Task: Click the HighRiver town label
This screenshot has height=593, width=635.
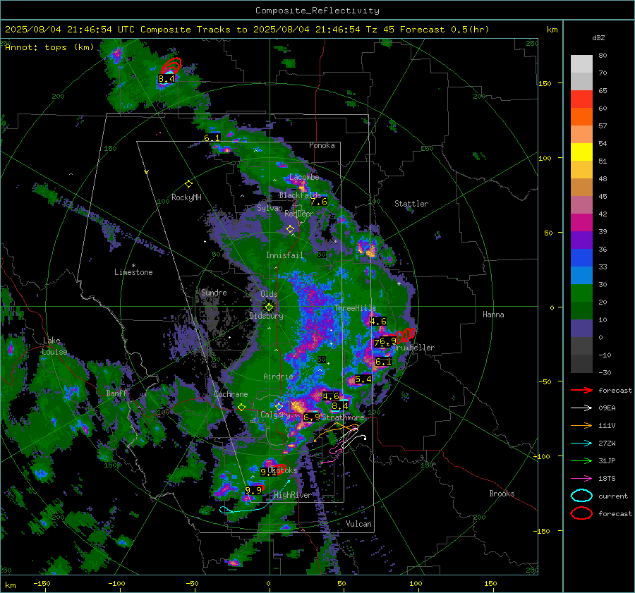Action: click(293, 495)
